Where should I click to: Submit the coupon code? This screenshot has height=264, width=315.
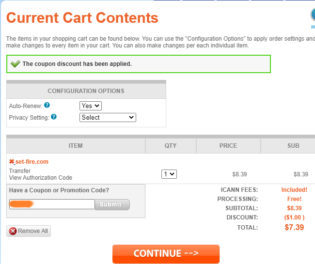click(x=112, y=204)
